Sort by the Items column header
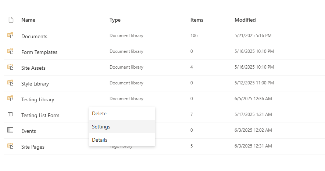325x171 pixels. [x=197, y=20]
